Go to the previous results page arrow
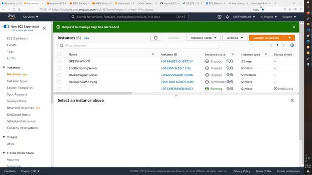The image size is (312, 175). tap(271, 45)
